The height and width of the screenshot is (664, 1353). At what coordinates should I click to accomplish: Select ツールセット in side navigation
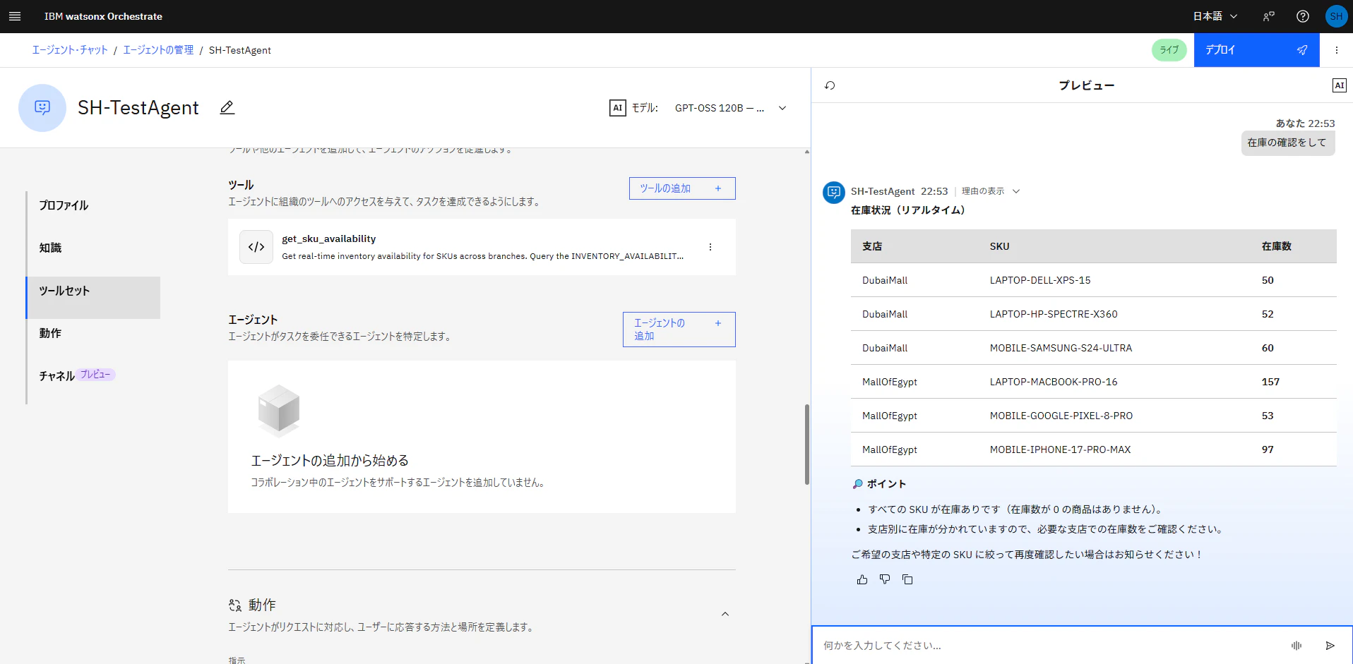point(93,297)
